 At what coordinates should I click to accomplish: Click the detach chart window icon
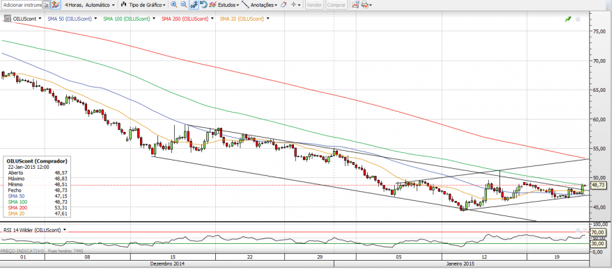578,19
